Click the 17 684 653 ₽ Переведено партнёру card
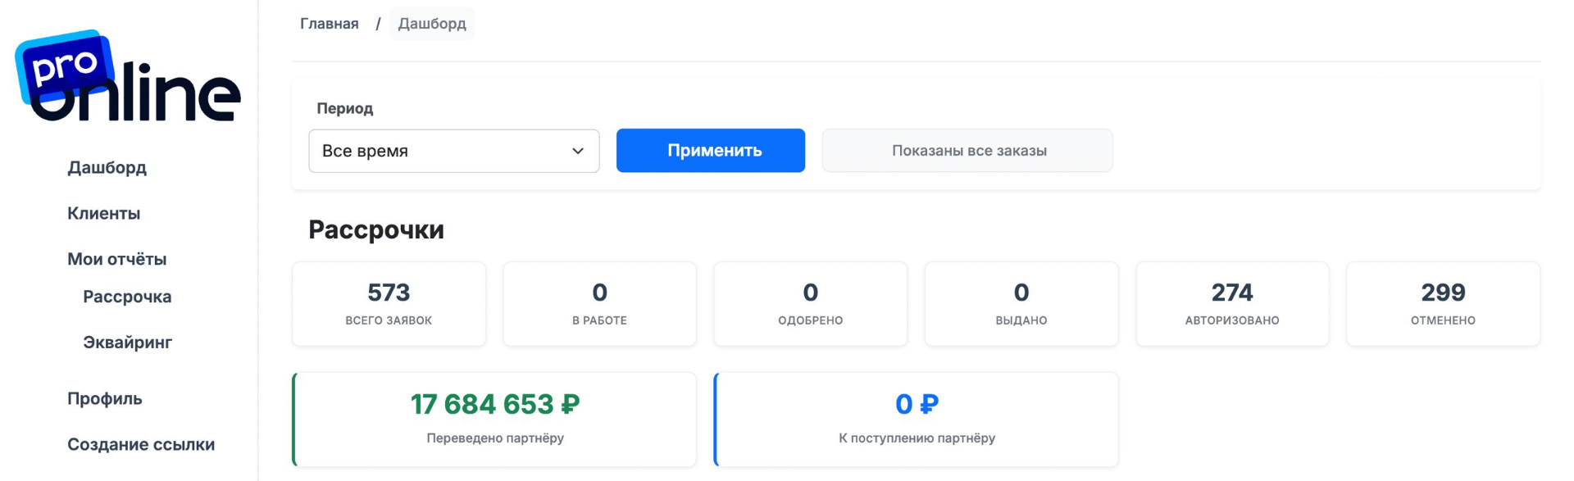 tap(494, 420)
